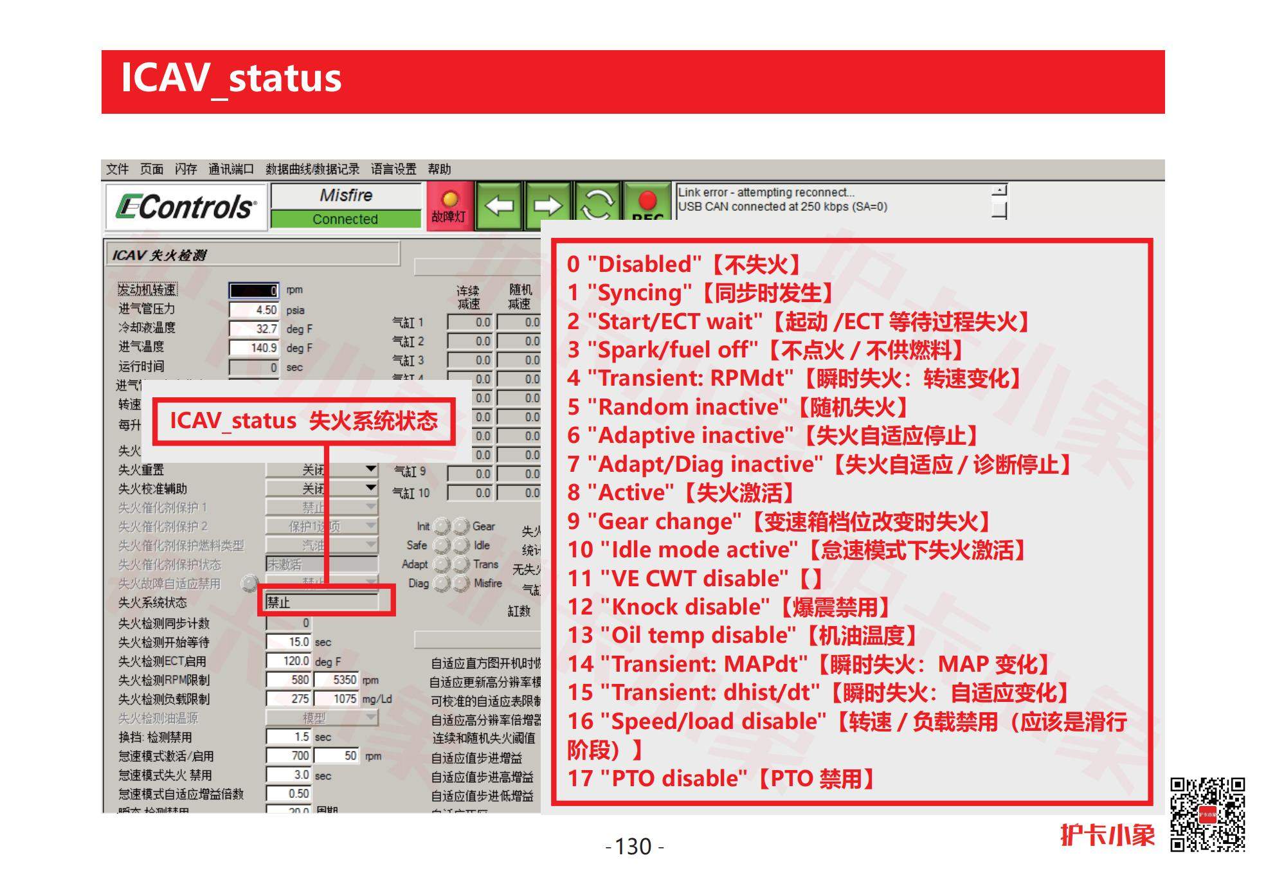This screenshot has height=889, width=1266.
Task: Click the Idle indicator light
Action: 460,546
